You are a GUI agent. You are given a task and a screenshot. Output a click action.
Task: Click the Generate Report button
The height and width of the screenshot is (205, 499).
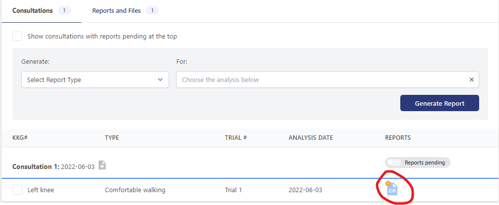(x=439, y=103)
